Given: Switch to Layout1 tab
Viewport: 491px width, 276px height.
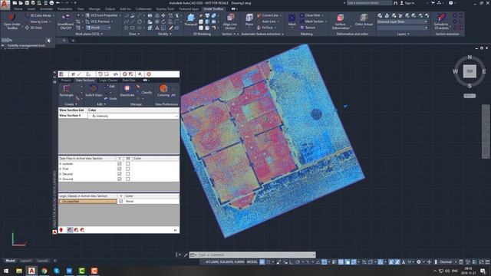Looking at the screenshot, I should pyautogui.click(x=26, y=261).
